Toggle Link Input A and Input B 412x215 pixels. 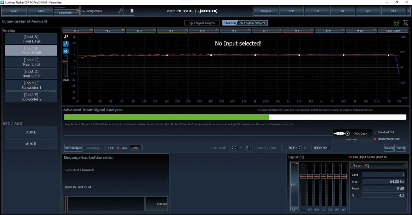click(x=350, y=157)
